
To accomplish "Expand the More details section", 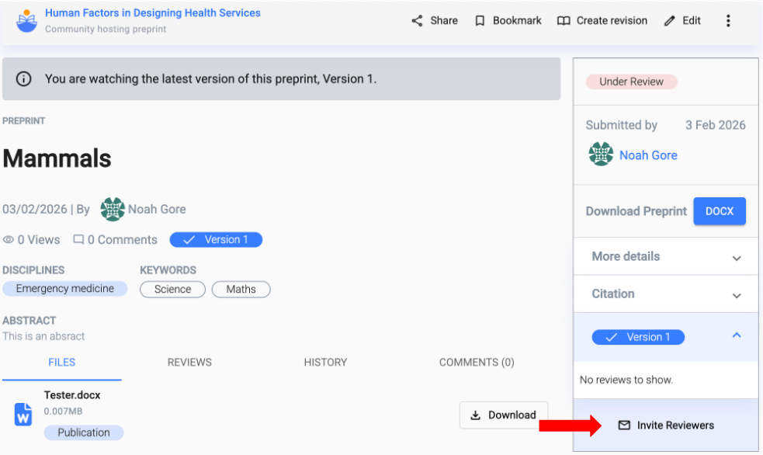I will pyautogui.click(x=736, y=257).
